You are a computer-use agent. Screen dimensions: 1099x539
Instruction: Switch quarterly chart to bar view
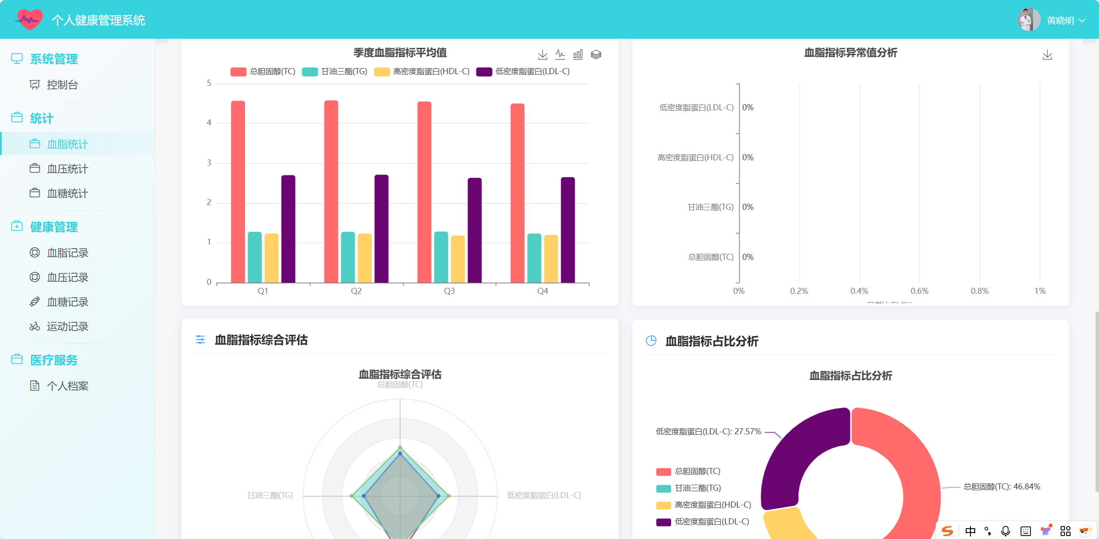coord(578,54)
